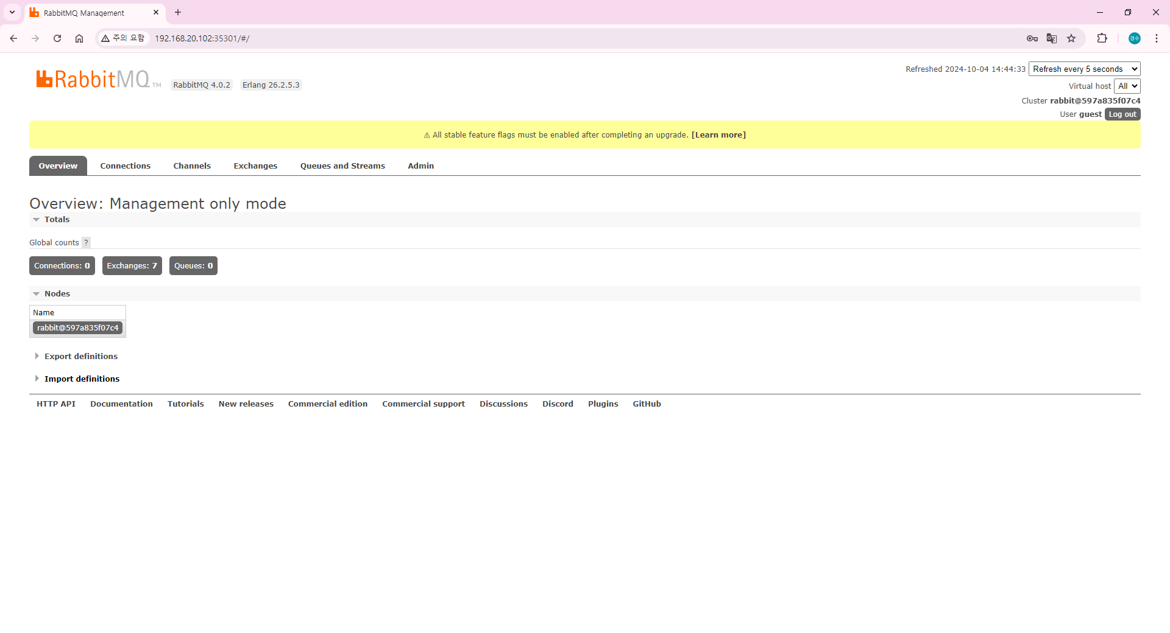Open the Discussions footer link
Screen dimensions: 1170x633
[503, 404]
